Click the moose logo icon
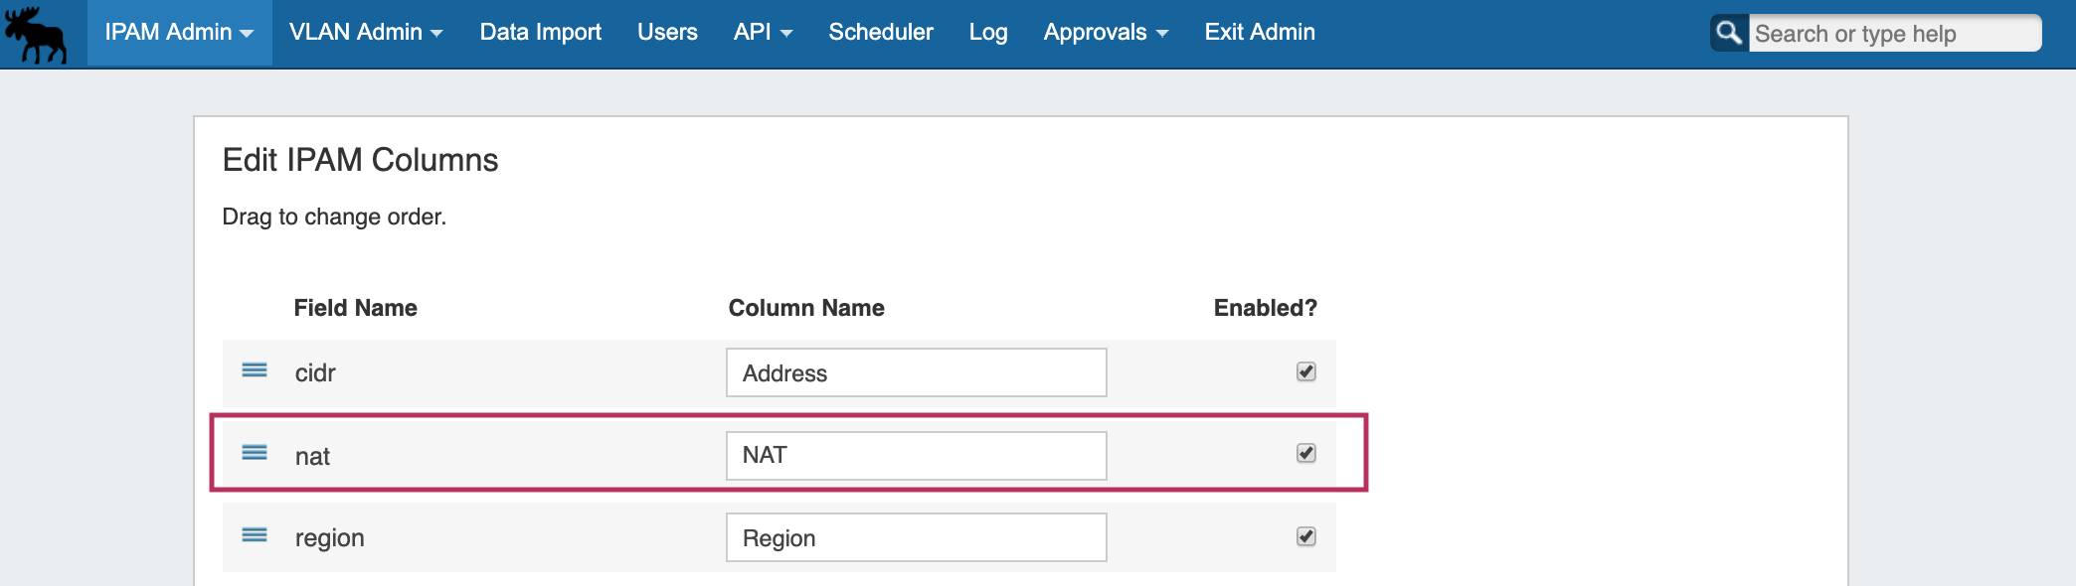 coord(36,34)
